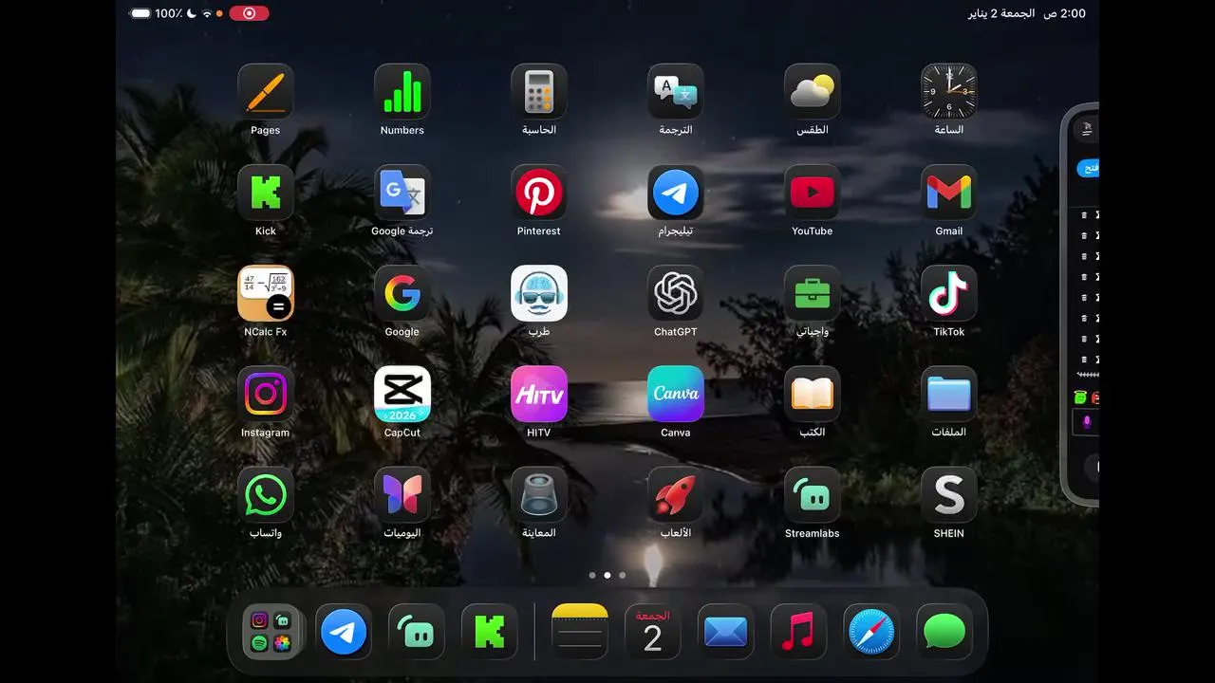Tap the red screen recording indicator

249,13
